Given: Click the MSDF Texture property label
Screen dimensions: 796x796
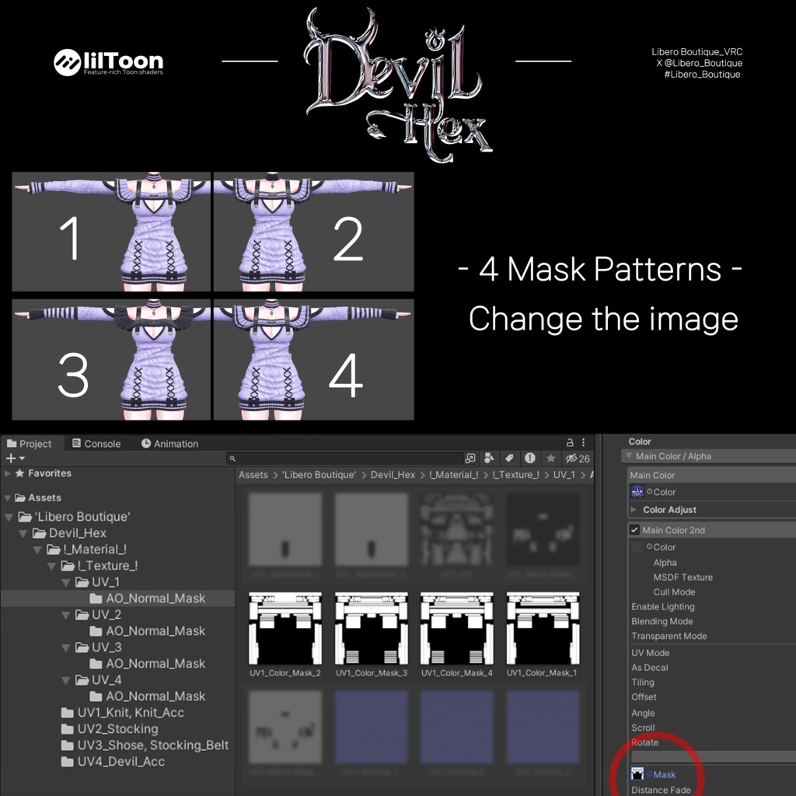Looking at the screenshot, I should 683,578.
